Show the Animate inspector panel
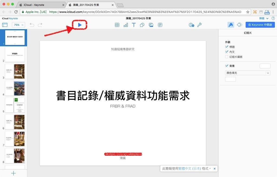277x177 pixels. point(239,25)
